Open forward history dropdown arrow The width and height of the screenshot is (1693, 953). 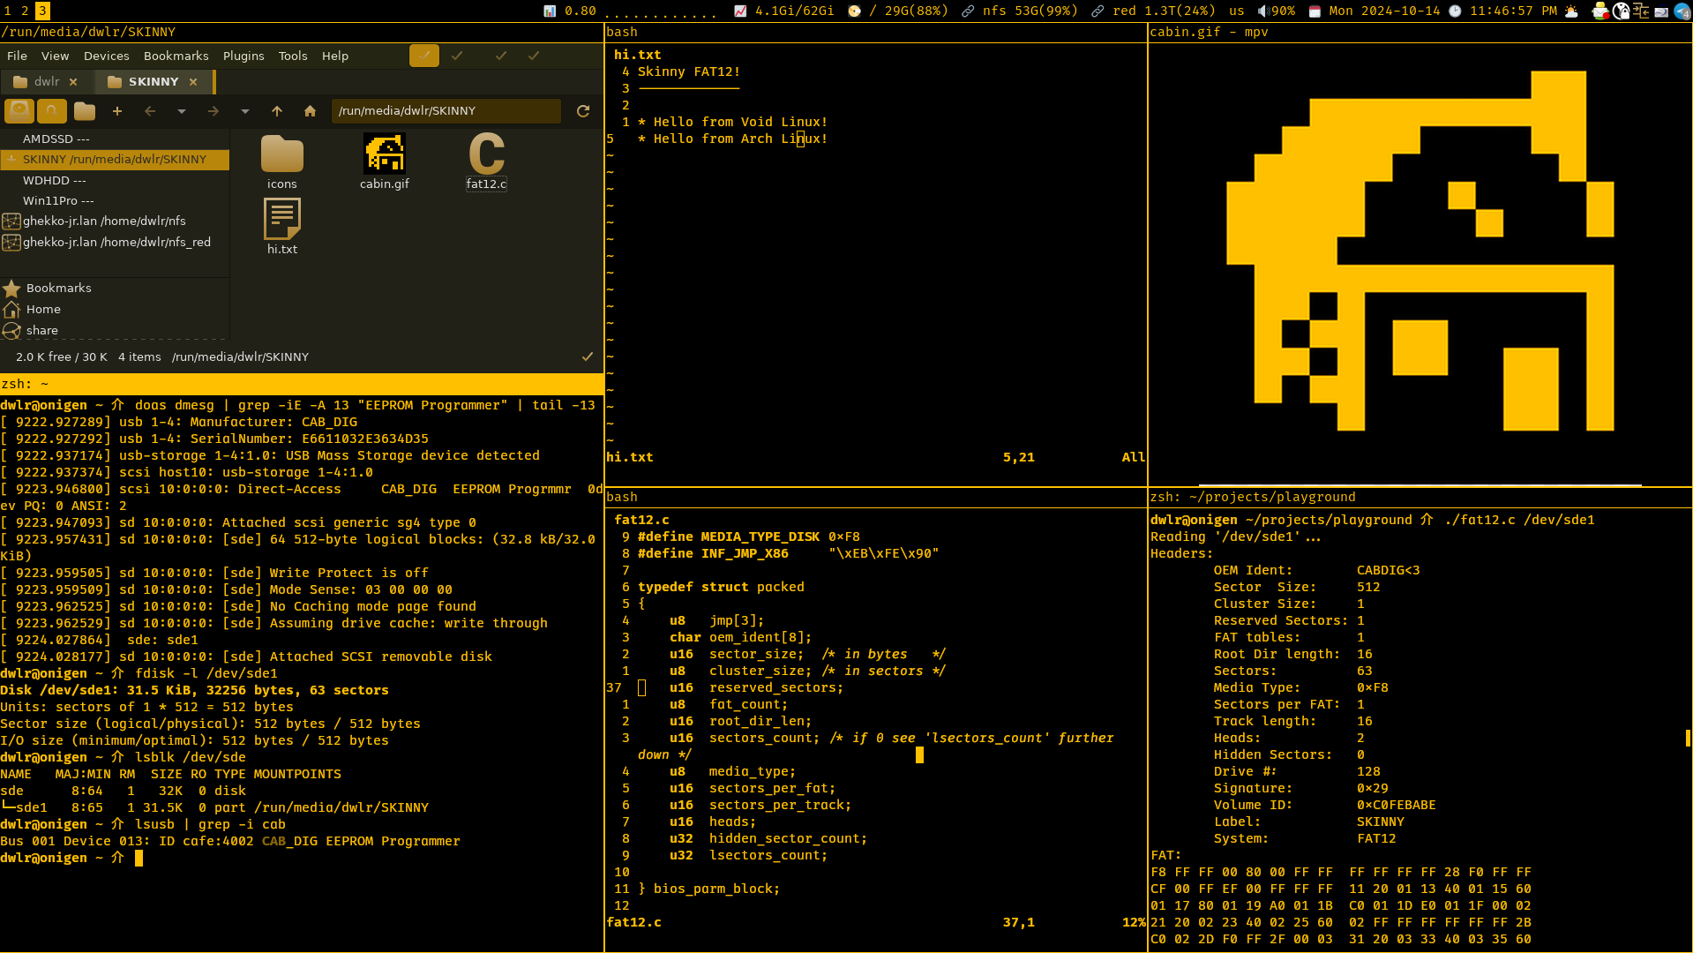coord(245,111)
